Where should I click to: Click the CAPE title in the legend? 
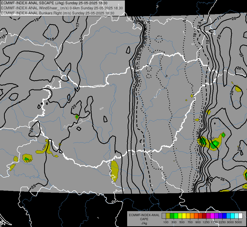click(144, 219)
